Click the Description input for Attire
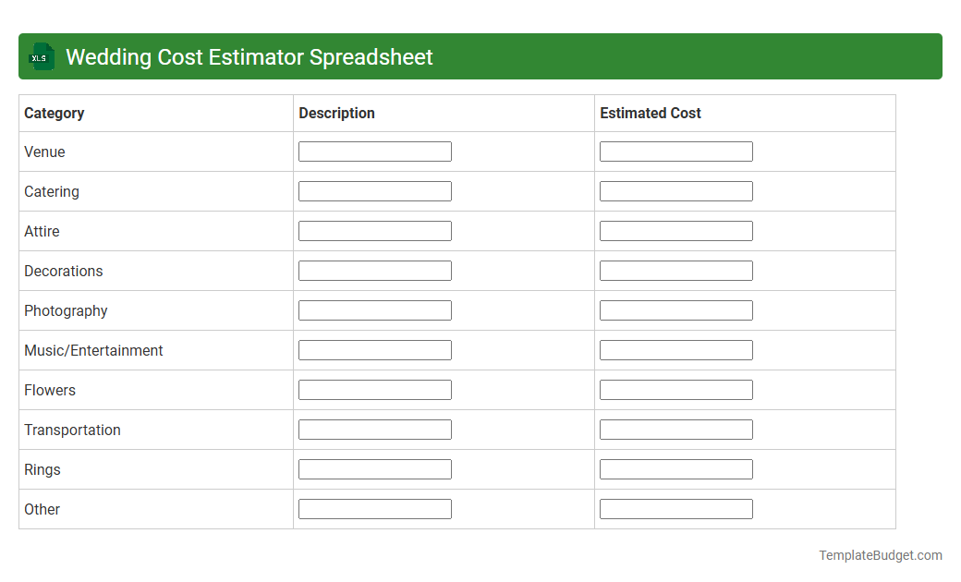The image size is (961, 582). [374, 230]
